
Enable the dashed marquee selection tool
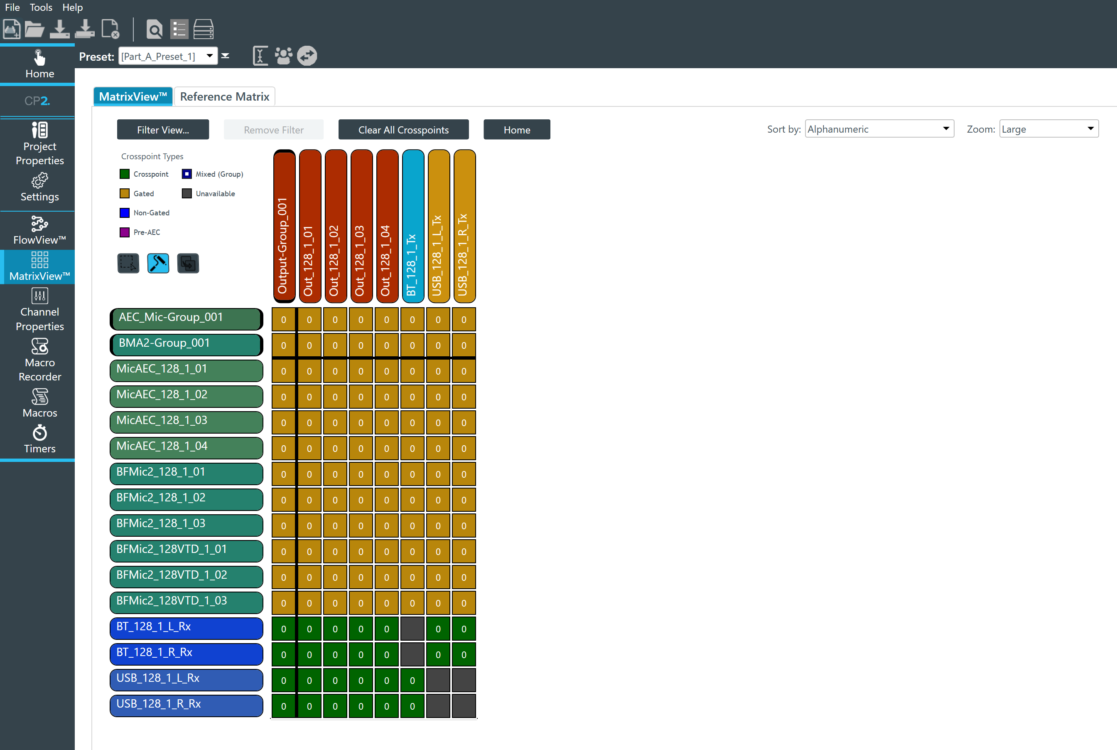[128, 263]
